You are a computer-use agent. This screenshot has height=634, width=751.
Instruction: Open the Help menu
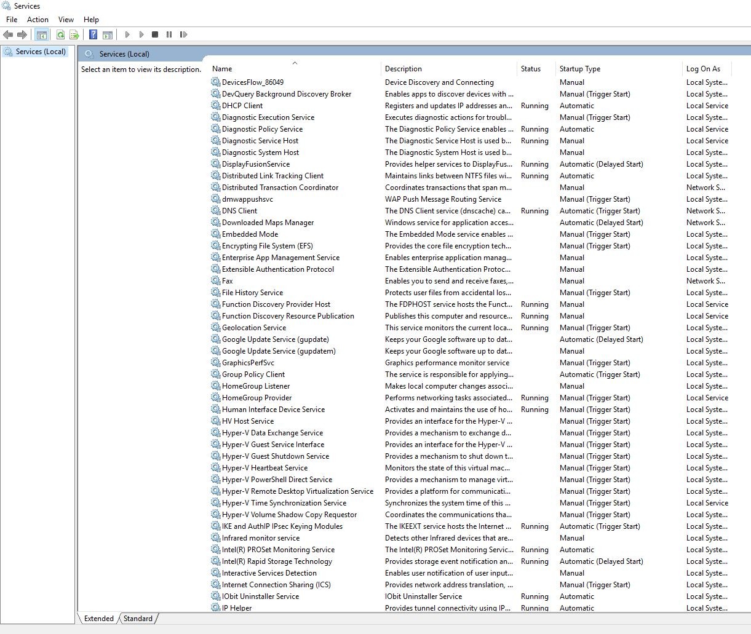click(91, 20)
